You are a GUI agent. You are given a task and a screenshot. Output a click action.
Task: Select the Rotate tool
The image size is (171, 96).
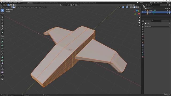[2, 20]
